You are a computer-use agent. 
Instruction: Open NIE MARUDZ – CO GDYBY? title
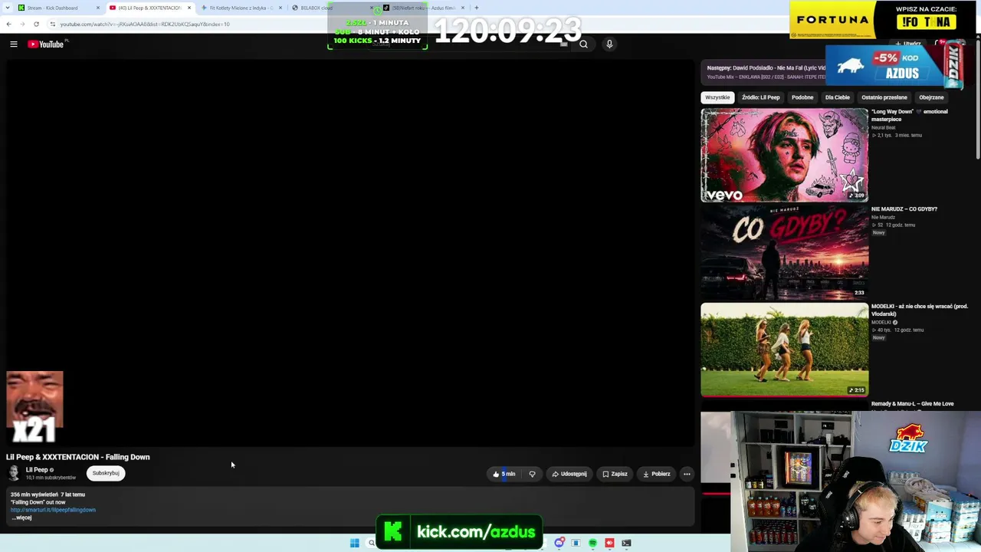click(904, 209)
